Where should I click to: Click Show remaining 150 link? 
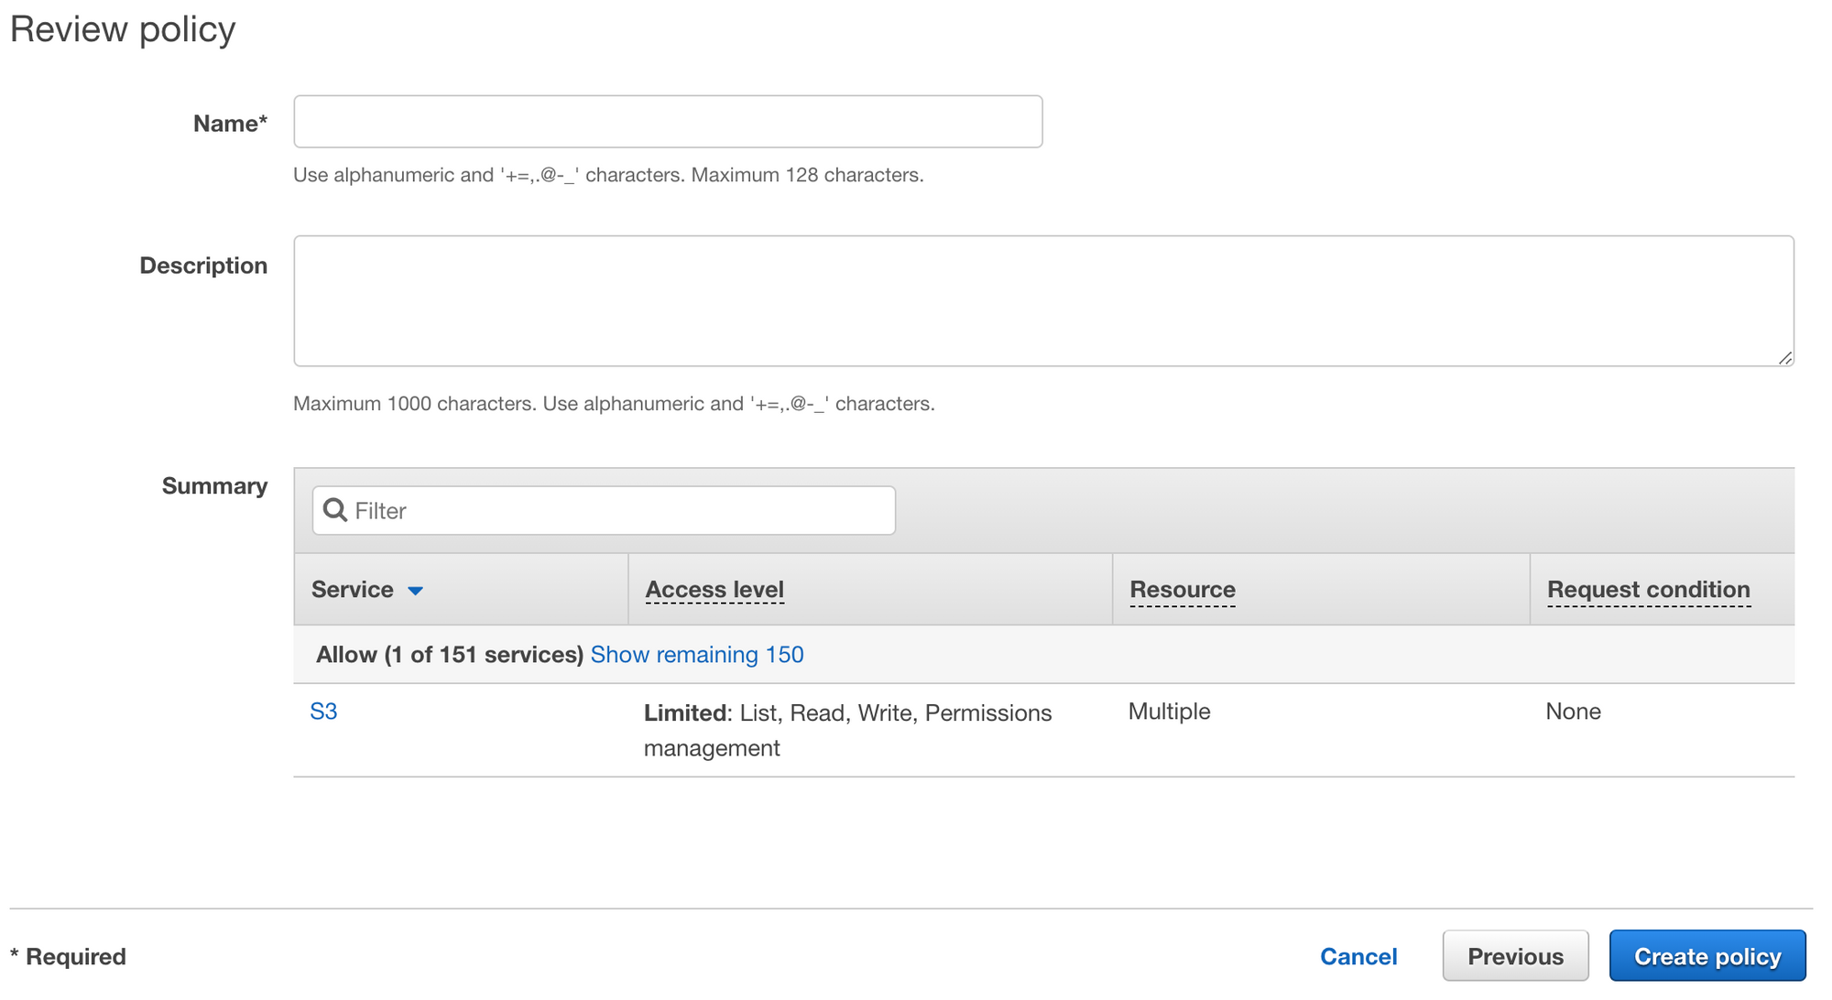pyautogui.click(x=697, y=655)
